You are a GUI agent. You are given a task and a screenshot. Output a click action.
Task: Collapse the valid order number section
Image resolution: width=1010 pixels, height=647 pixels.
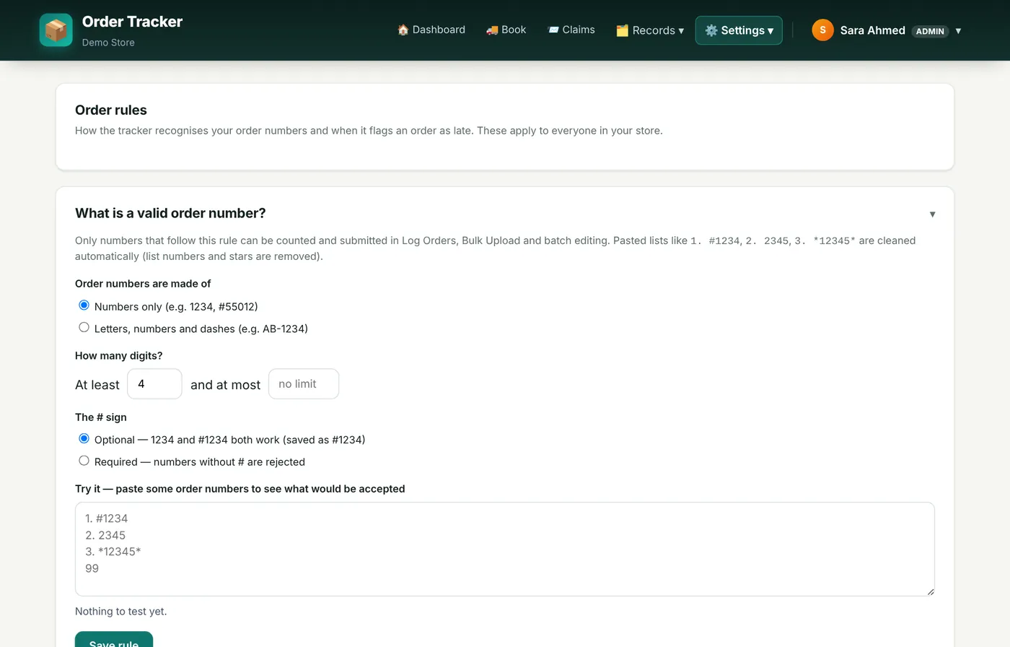click(932, 214)
